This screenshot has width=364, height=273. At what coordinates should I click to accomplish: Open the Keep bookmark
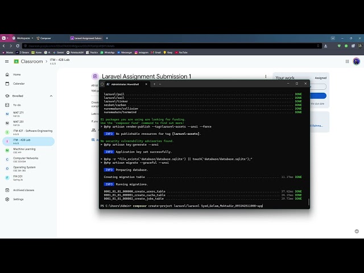tap(168, 52)
